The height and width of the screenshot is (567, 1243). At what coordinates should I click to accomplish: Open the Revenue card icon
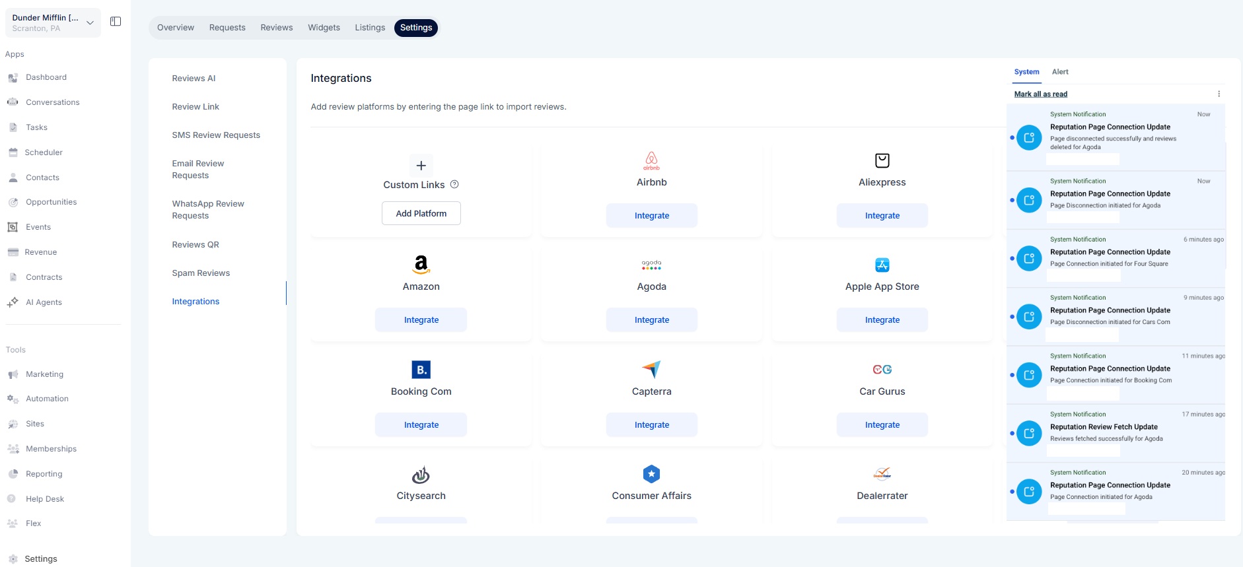[13, 252]
